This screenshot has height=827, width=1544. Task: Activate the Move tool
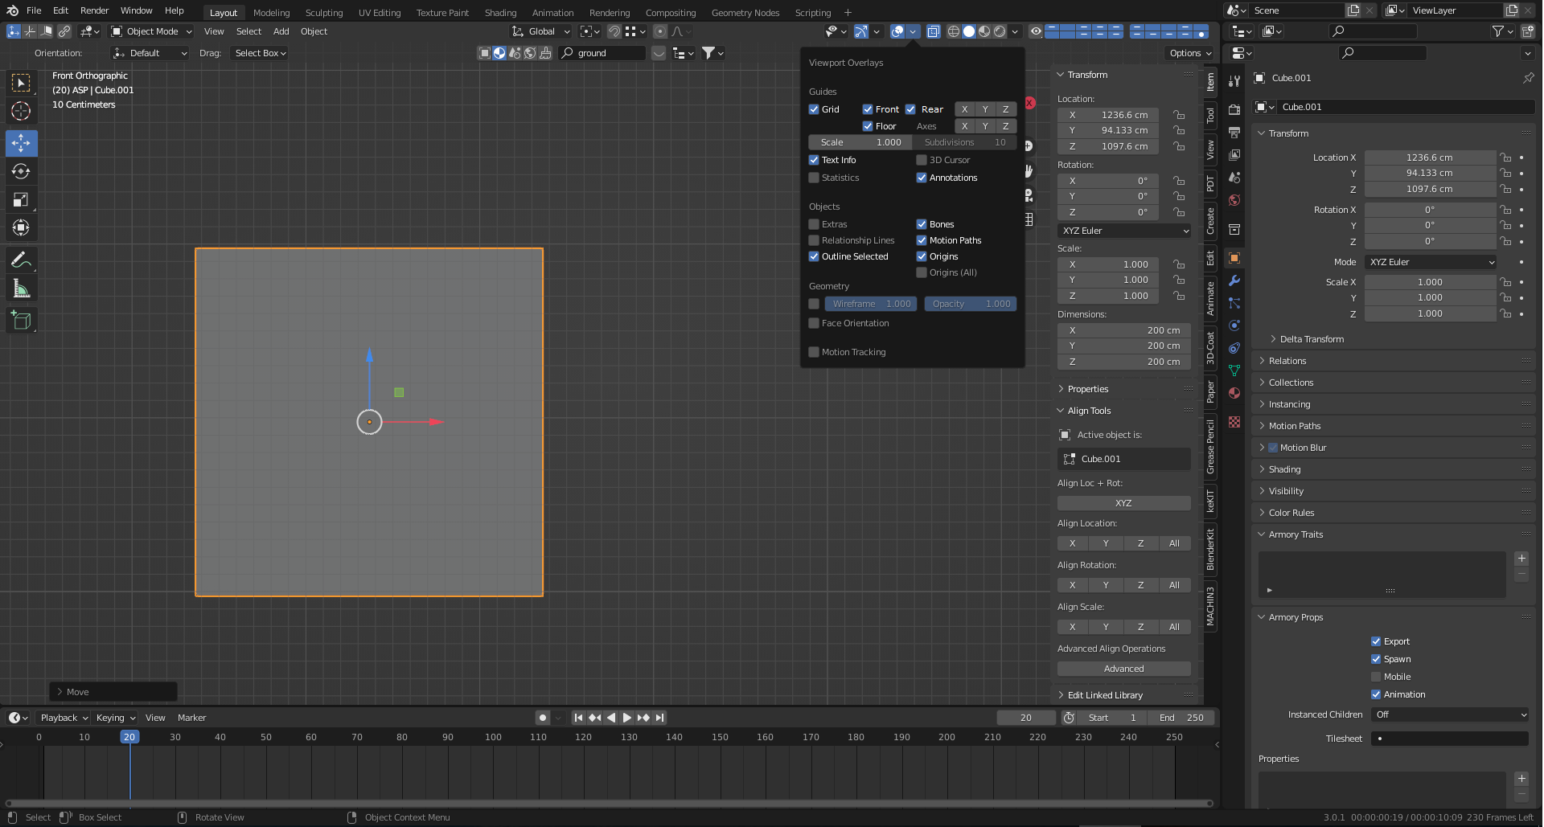[x=22, y=143]
